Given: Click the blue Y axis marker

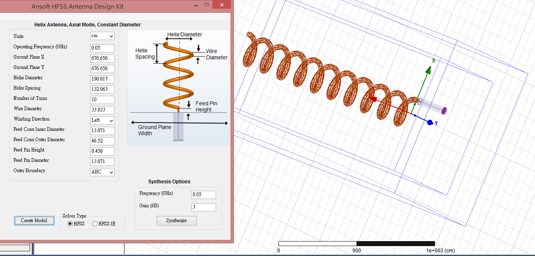Looking at the screenshot, I should pos(430,123).
